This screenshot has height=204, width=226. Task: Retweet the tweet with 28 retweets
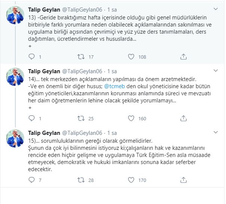coord(80,180)
